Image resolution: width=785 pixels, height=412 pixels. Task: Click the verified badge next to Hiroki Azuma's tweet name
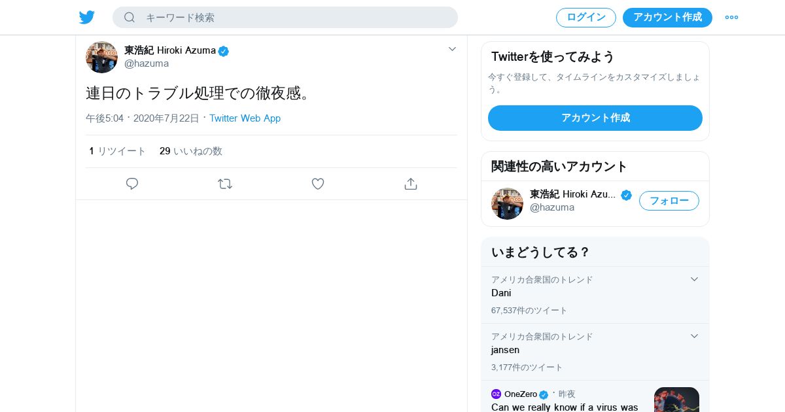tap(224, 51)
